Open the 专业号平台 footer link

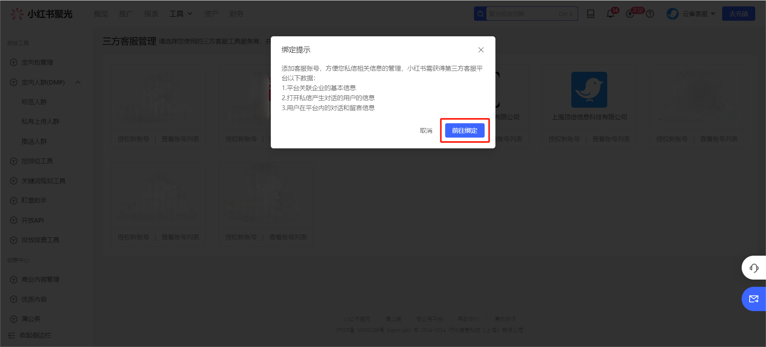[x=429, y=319]
